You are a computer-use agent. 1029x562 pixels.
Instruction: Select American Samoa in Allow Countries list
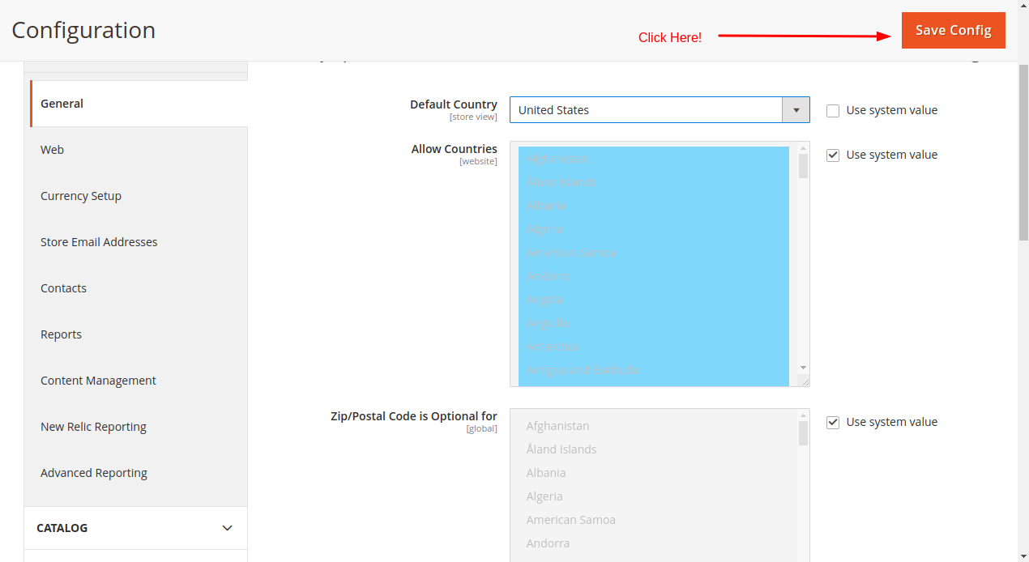pos(654,253)
